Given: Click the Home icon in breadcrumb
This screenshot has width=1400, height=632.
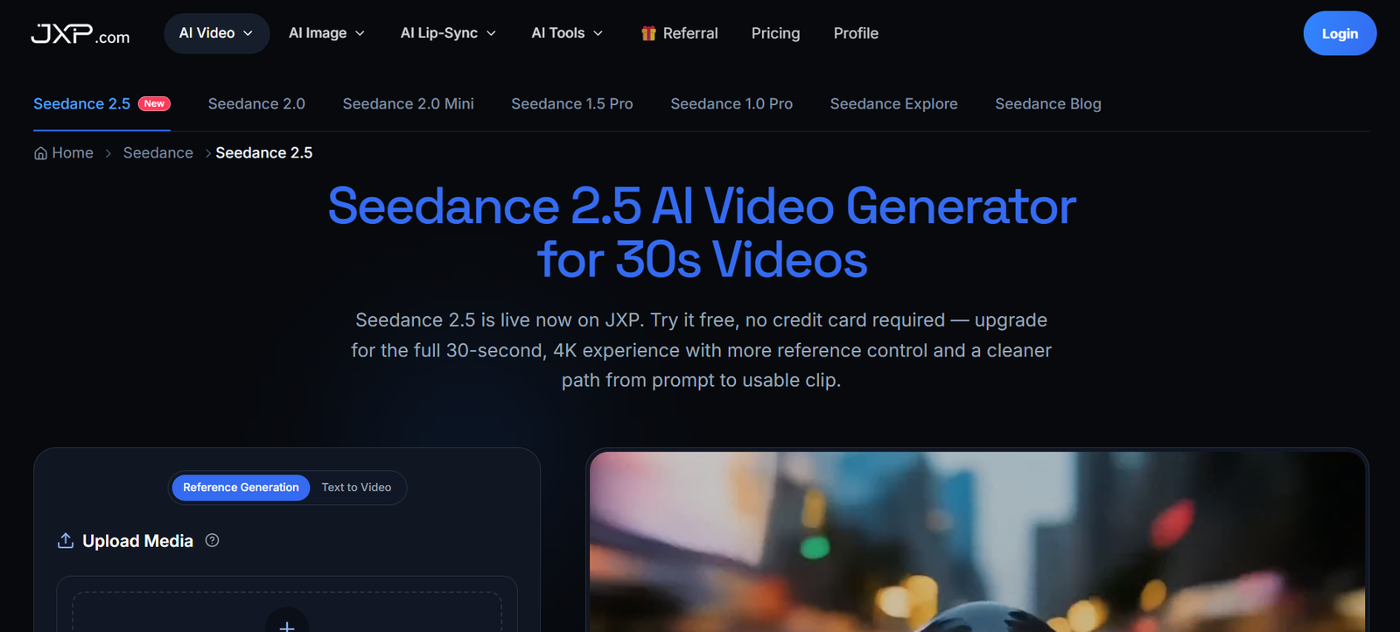Looking at the screenshot, I should (x=40, y=153).
